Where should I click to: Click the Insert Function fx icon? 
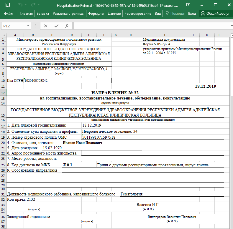click(x=67, y=26)
